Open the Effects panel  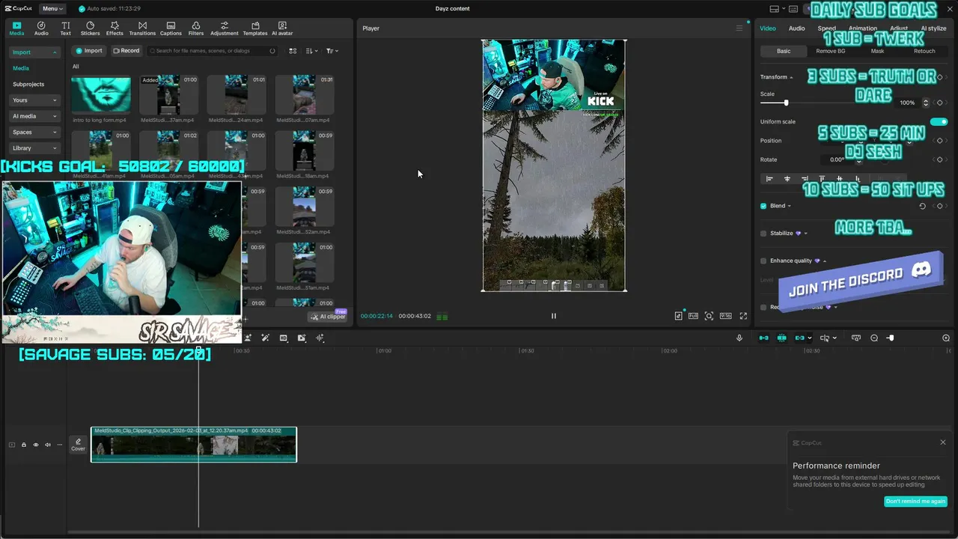115,28
